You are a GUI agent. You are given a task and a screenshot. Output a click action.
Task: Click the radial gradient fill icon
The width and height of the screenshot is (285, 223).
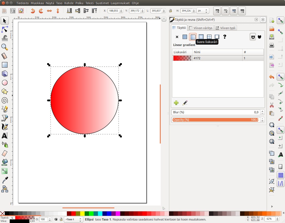tap(201, 37)
